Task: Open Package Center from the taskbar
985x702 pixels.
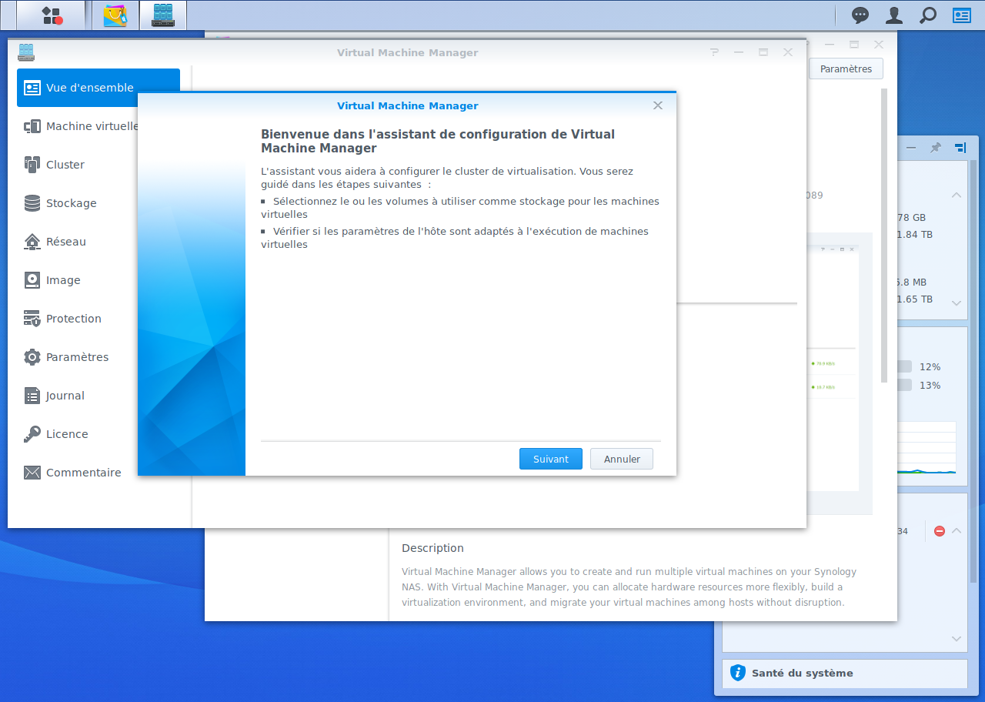Action: 115,15
